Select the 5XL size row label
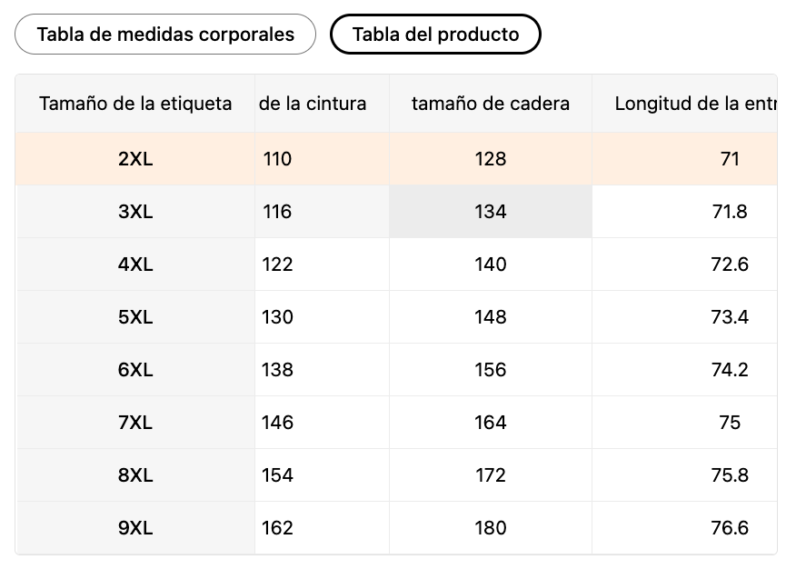 coord(135,317)
